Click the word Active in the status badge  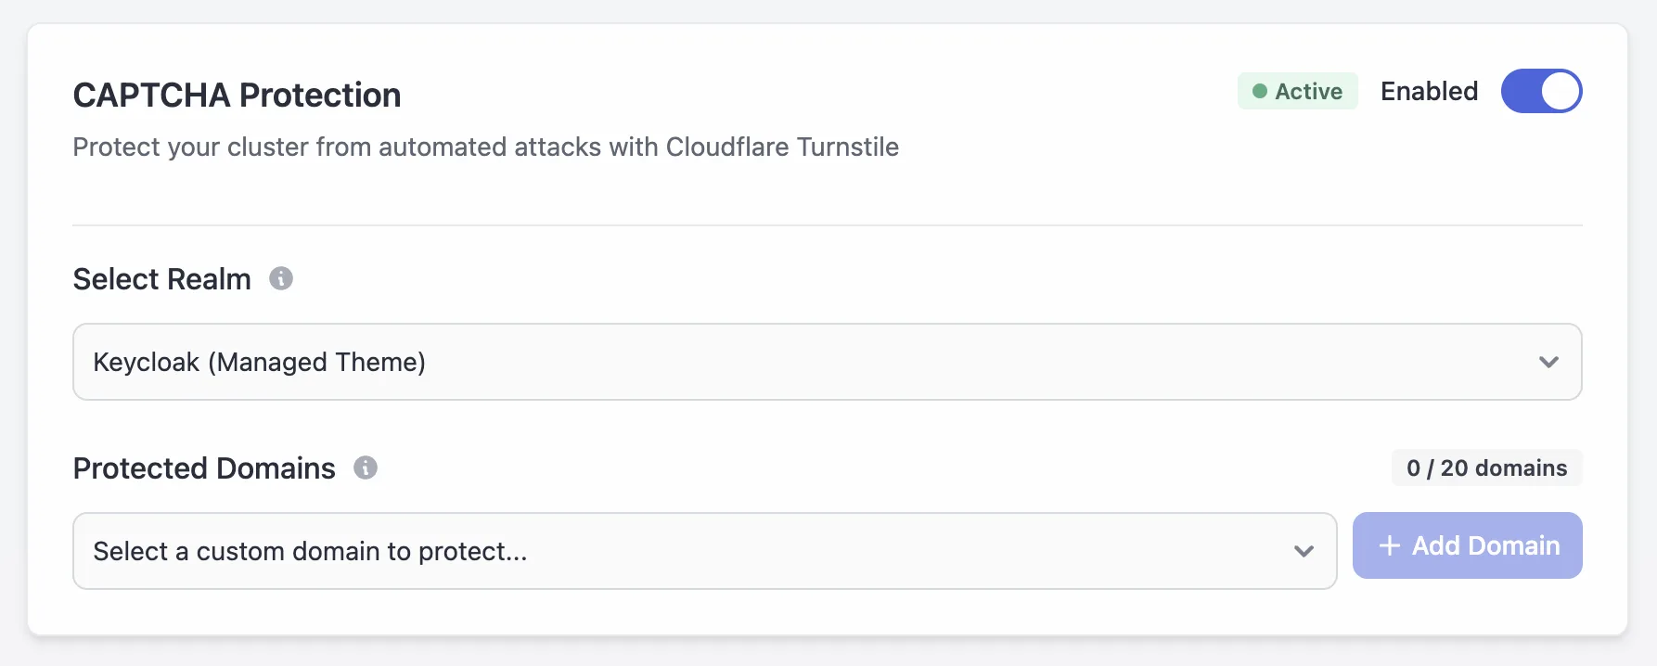point(1308,91)
